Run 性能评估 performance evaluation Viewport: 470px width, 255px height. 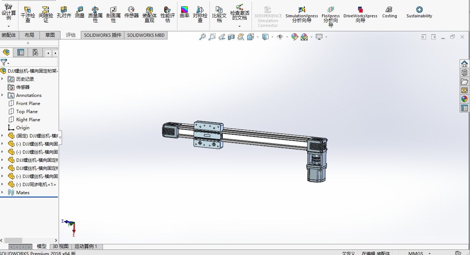(x=167, y=14)
